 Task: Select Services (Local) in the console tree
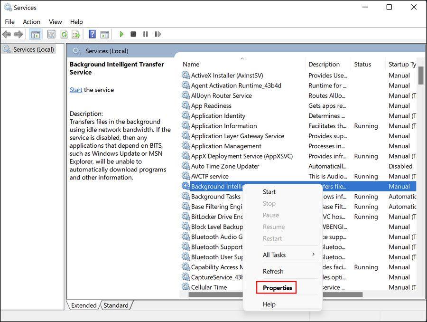click(33, 49)
